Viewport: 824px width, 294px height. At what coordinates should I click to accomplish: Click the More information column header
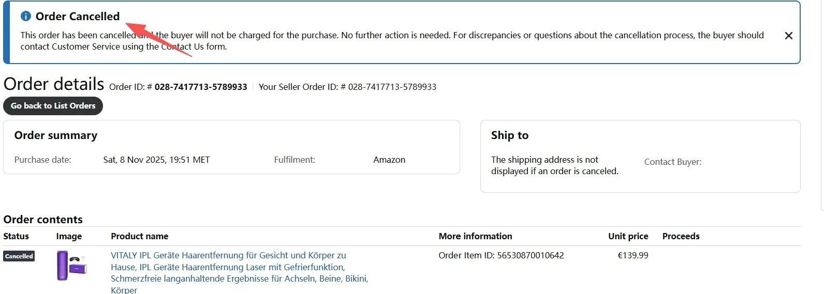click(x=475, y=236)
